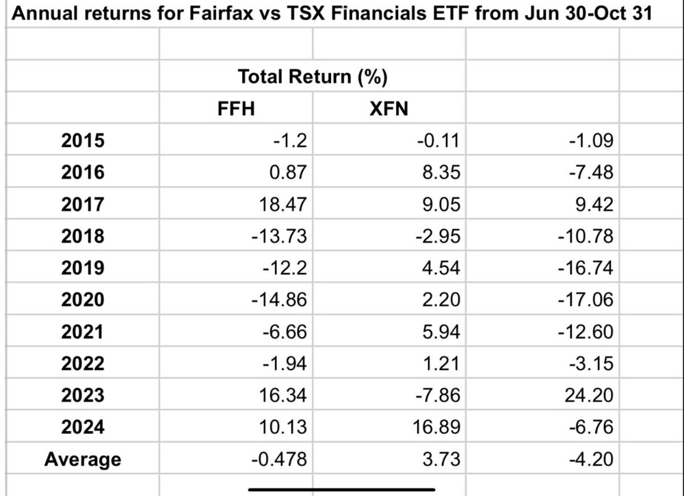Select FFH value -1.2 for 2015
684x496 pixels.
[236, 140]
